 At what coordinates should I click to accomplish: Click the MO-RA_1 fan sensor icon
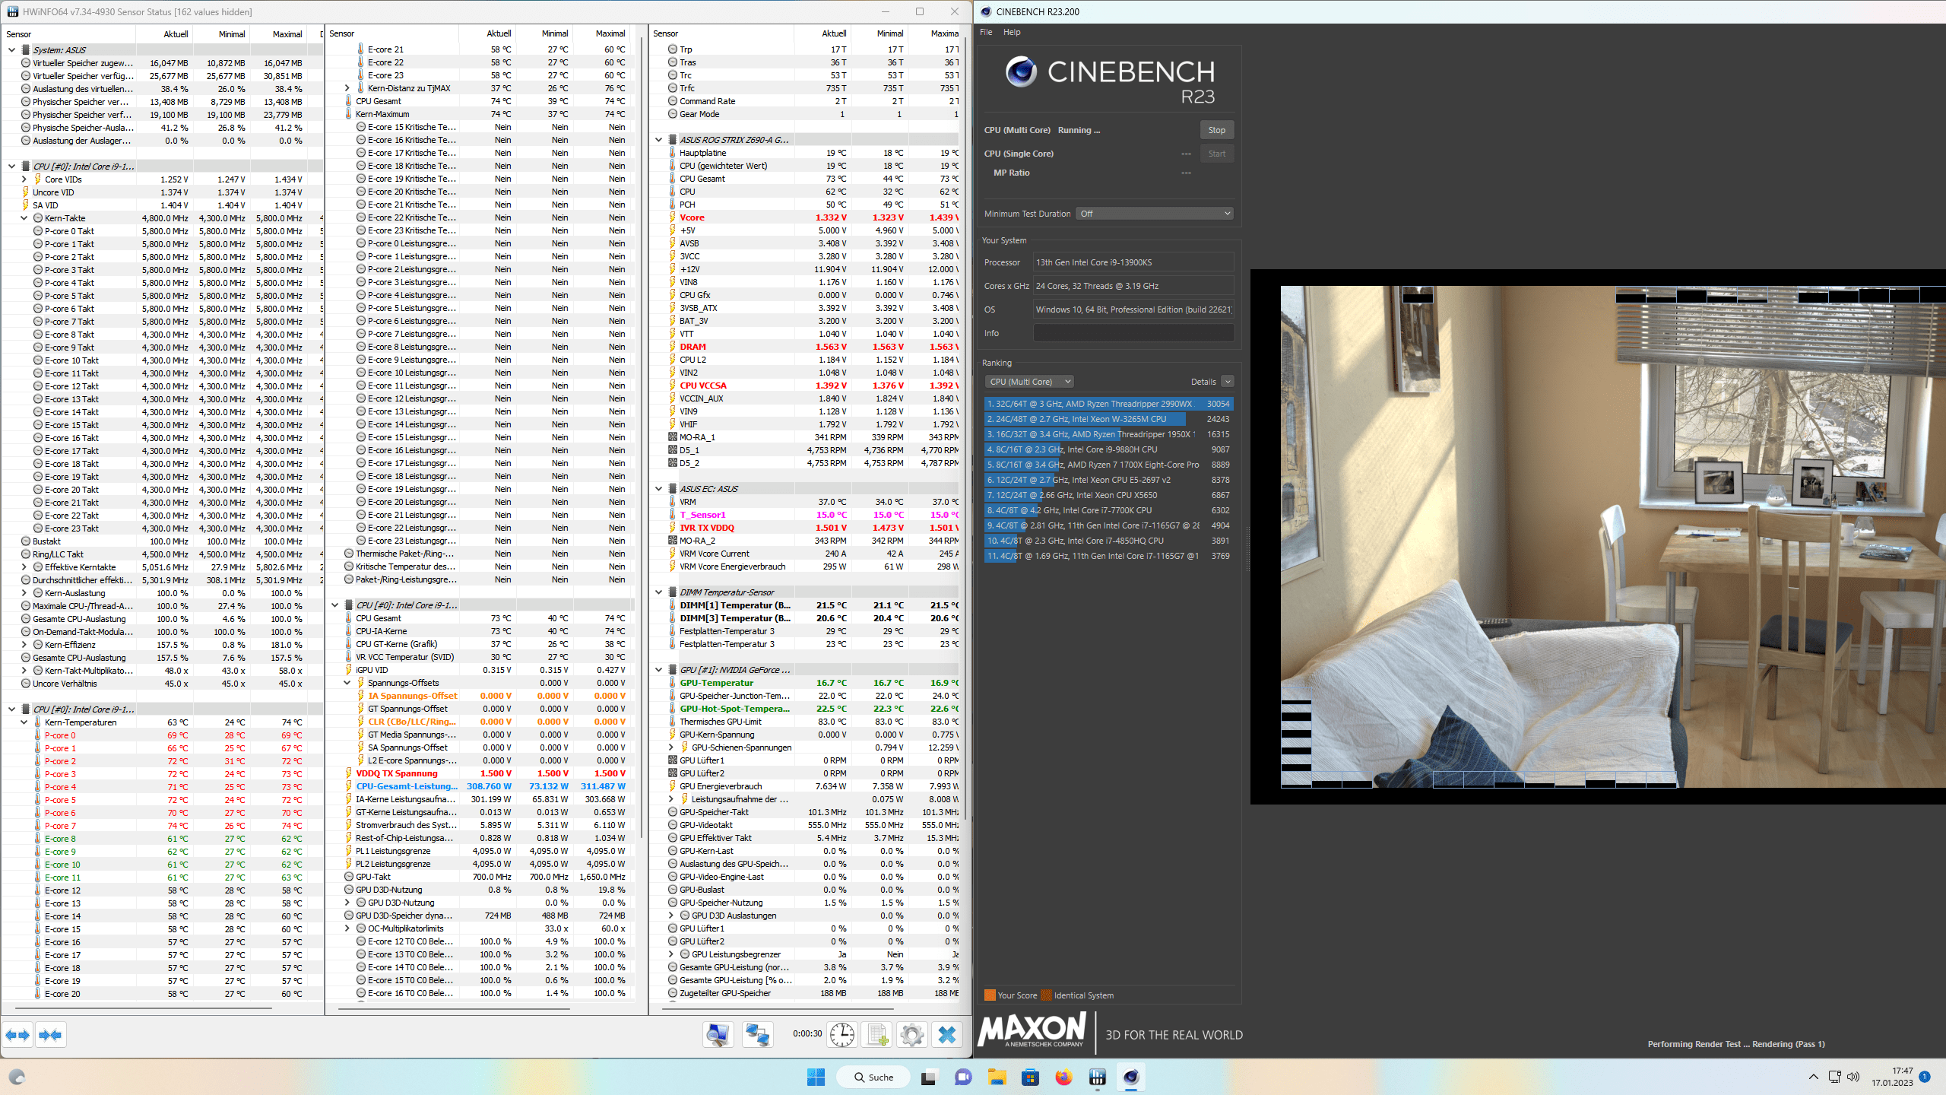[x=672, y=437]
